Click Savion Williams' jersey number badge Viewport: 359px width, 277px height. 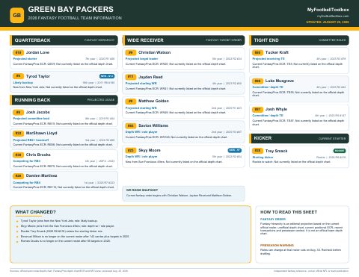[131, 125]
